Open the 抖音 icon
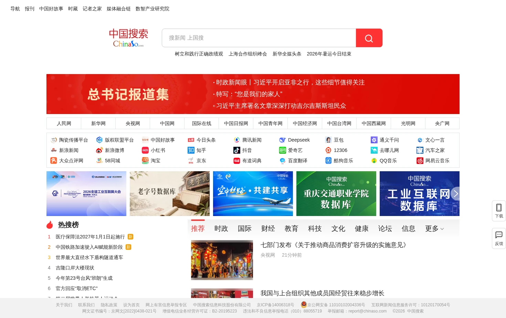Viewport: 506px width, 318px height. [237, 150]
